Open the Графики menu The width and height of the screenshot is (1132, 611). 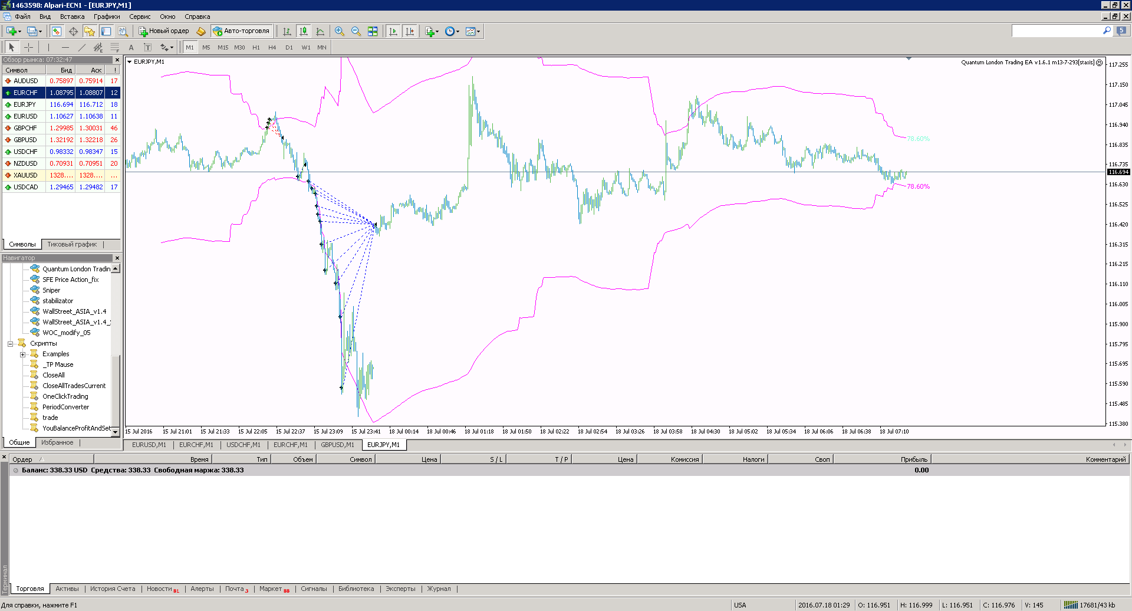107,17
